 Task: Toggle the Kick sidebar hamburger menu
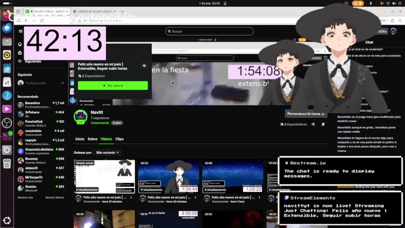click(x=21, y=31)
